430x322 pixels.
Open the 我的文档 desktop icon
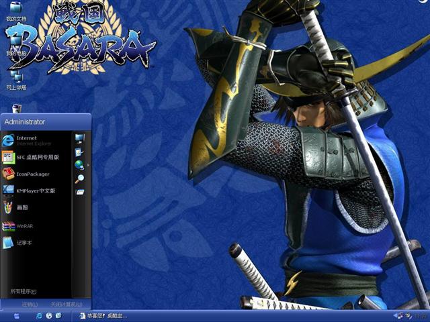click(16, 11)
